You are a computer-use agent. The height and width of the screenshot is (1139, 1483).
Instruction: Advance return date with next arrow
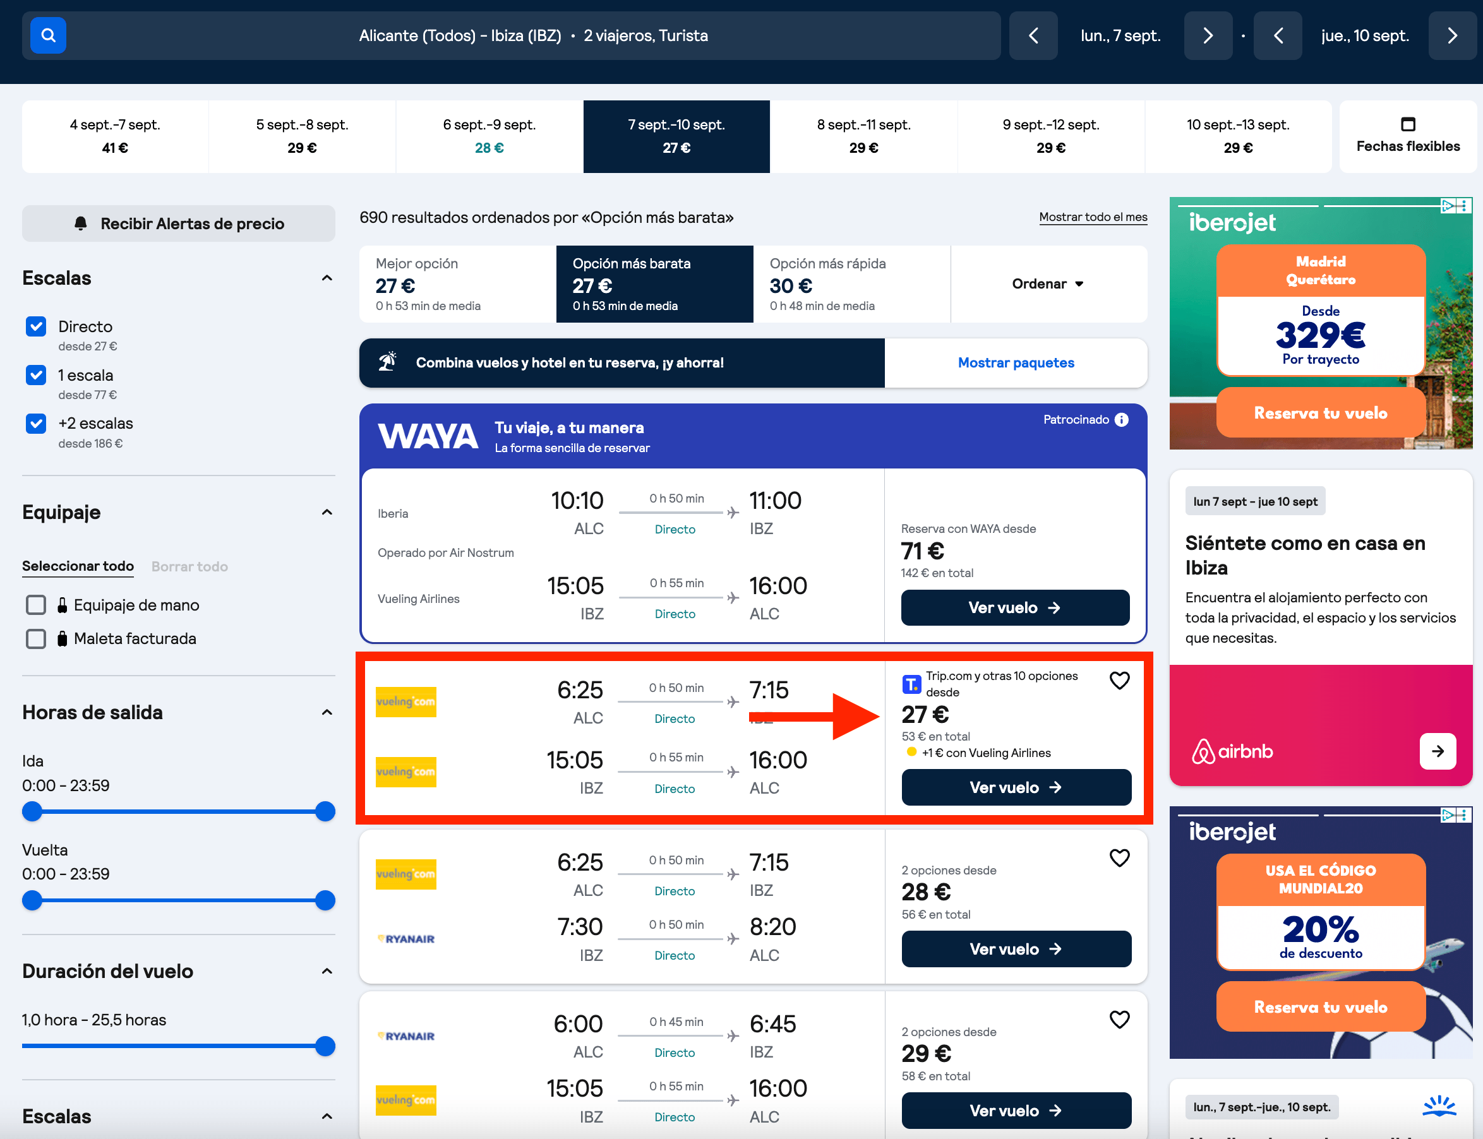point(1452,35)
